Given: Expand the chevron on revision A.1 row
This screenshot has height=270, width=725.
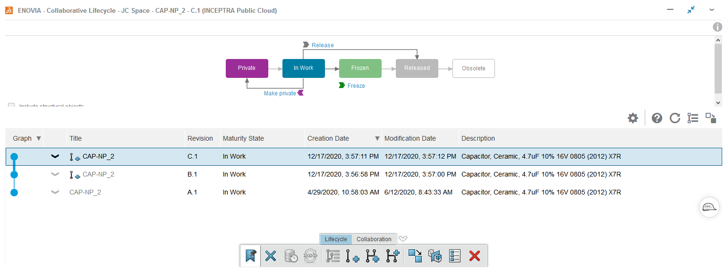Looking at the screenshot, I should pyautogui.click(x=55, y=192).
